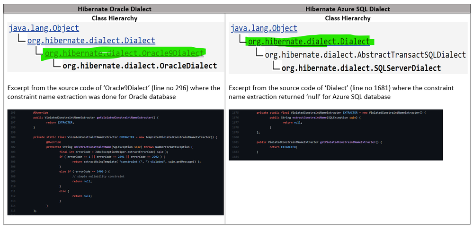
Task: Click the 'Hibernate Azure SQL Dialect' column header
Action: coord(348,9)
